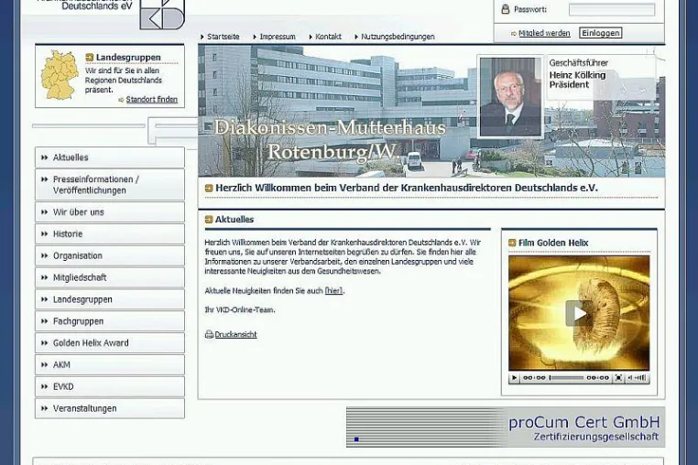Click the Einloggen button

[x=601, y=33]
